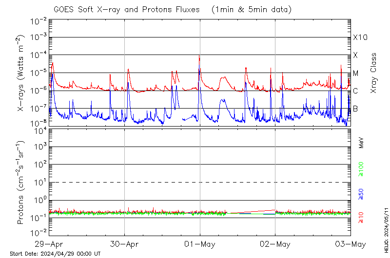Click the 'Start Date: 2024/04/29 00:00 UT' text
Viewport: 390px width, 258px height.
(55, 254)
